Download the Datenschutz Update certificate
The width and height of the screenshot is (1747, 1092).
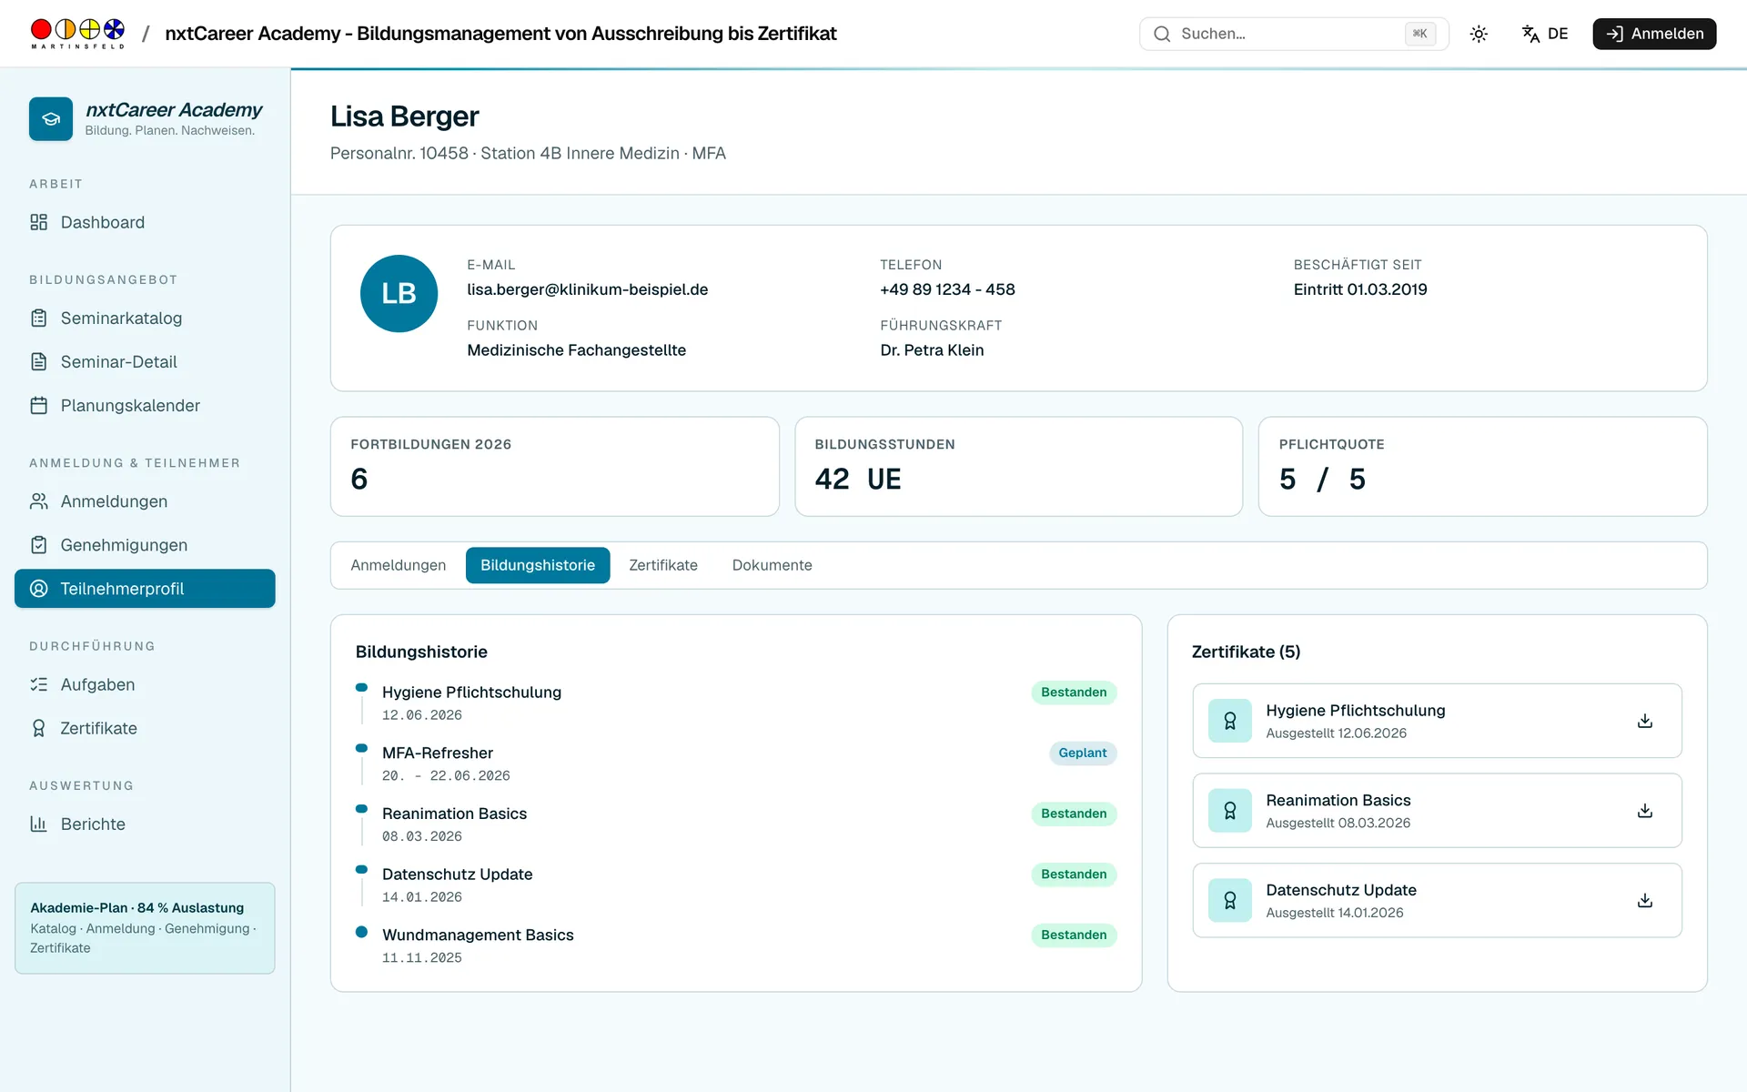(1645, 901)
